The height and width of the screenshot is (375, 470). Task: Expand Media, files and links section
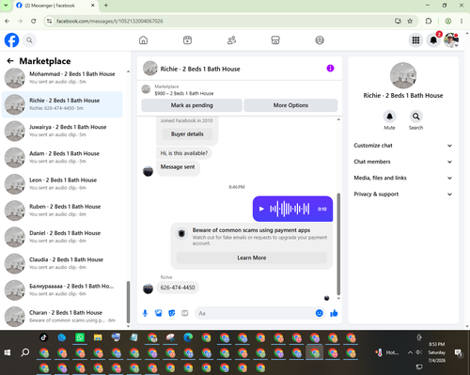click(403, 178)
